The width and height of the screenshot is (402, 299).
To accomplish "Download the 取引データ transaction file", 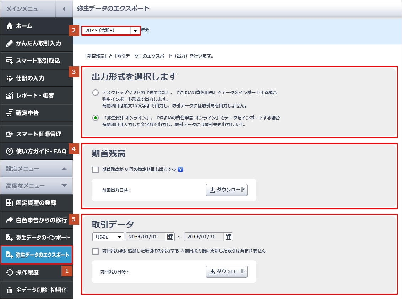I will (227, 272).
